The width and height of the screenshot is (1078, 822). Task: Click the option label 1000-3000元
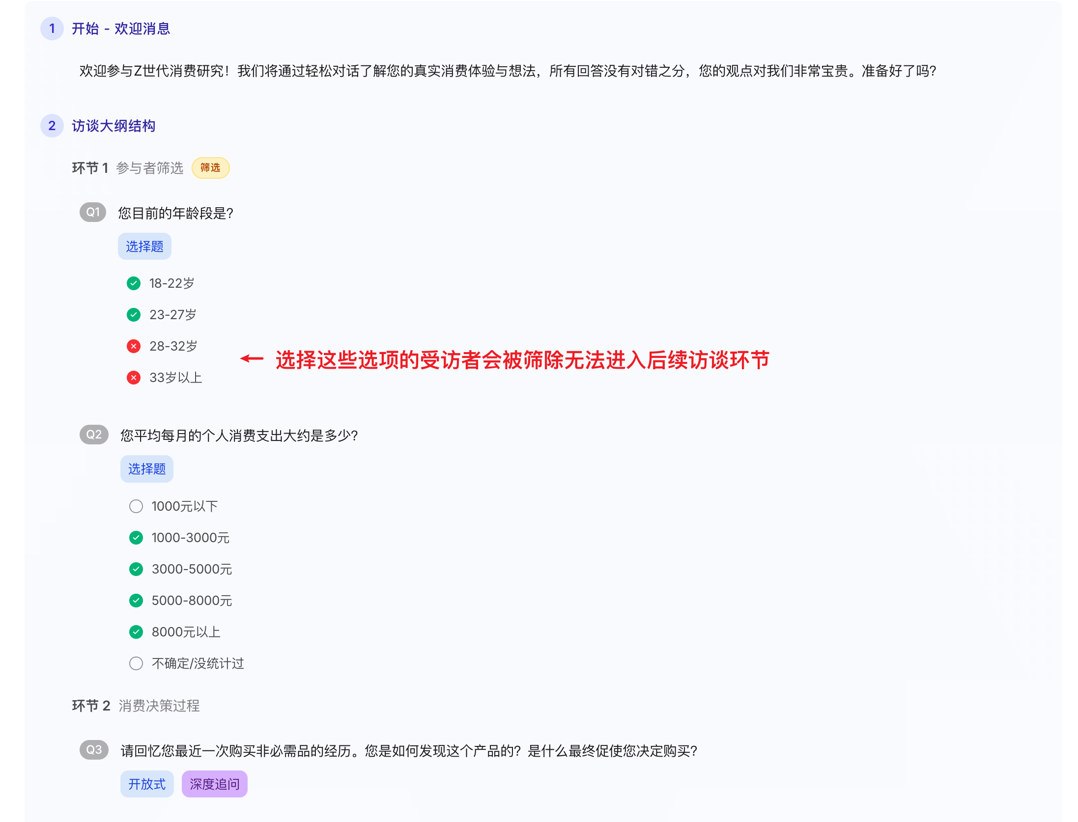[x=191, y=538]
